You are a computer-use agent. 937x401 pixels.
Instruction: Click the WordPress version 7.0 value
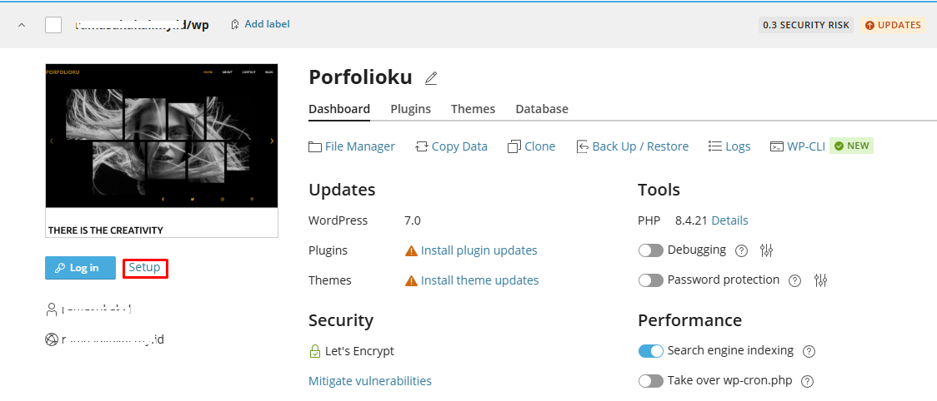tap(413, 220)
